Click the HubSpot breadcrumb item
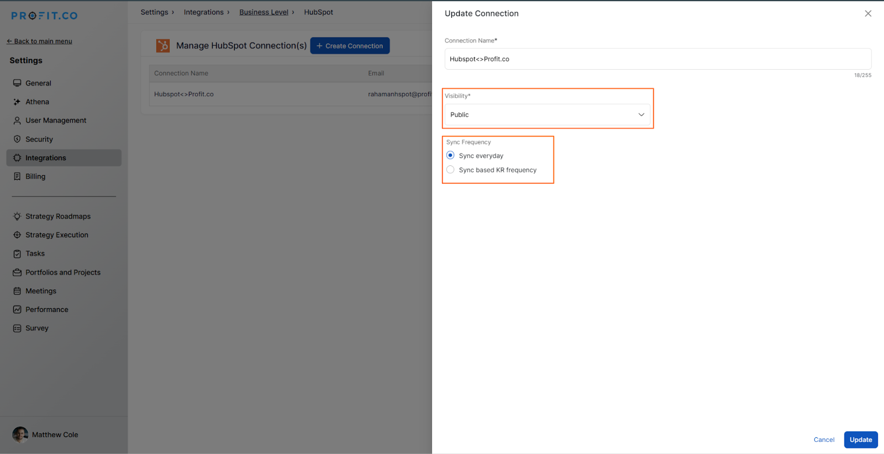Screen dimensions: 884x454 pos(318,12)
